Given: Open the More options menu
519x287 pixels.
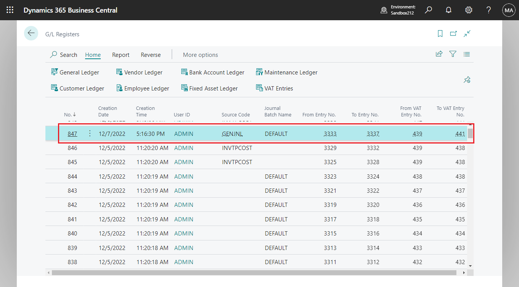Looking at the screenshot, I should 200,55.
